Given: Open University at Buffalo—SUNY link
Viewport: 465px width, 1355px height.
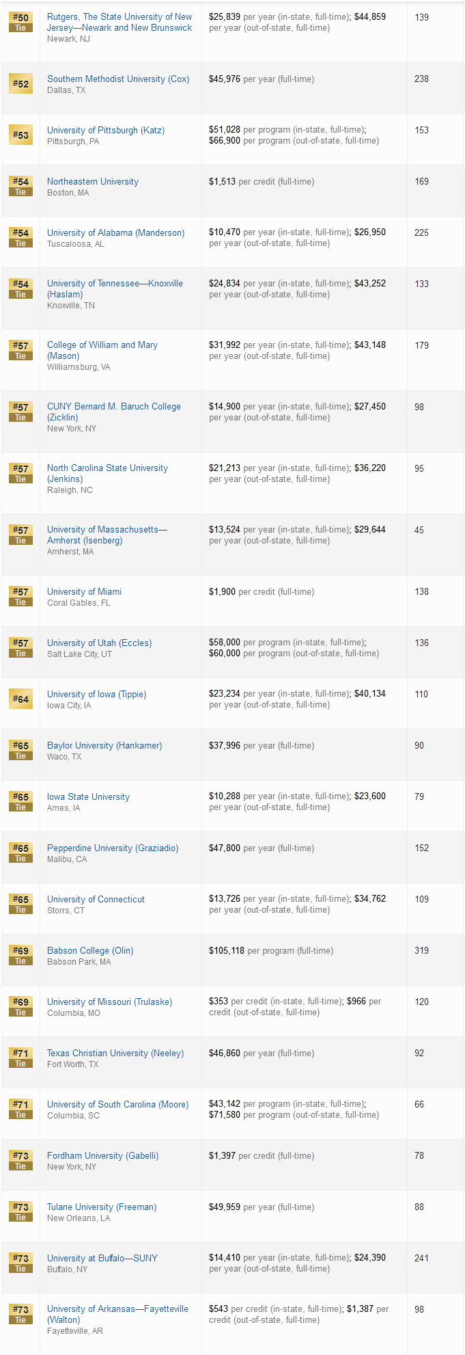Looking at the screenshot, I should (102, 1259).
